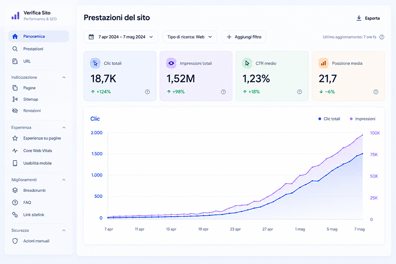This screenshot has width=396, height=264.
Task: Open Azioni manuali page
Action: [39, 241]
